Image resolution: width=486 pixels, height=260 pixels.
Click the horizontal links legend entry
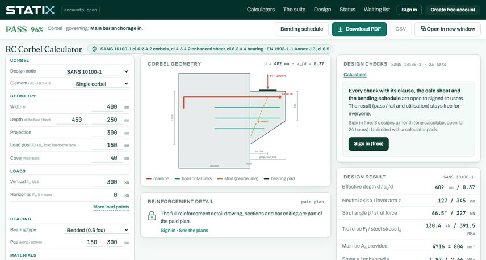click(x=194, y=178)
